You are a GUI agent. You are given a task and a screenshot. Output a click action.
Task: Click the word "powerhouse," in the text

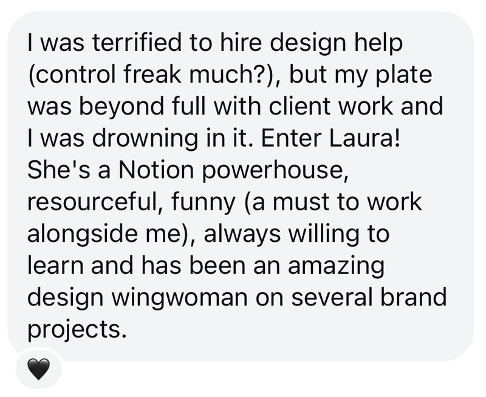pos(276,171)
